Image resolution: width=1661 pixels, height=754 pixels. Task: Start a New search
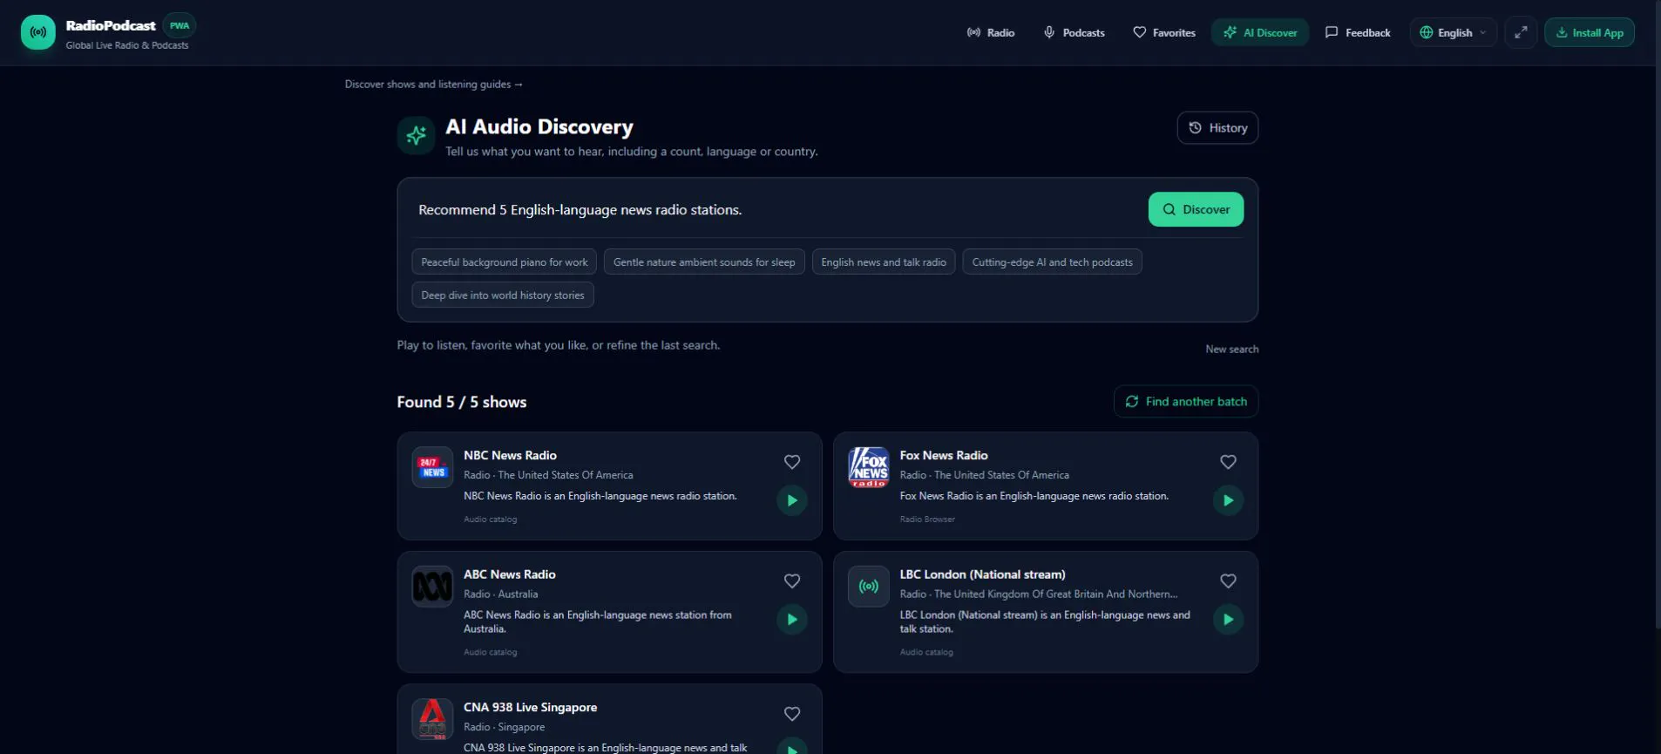pos(1231,349)
